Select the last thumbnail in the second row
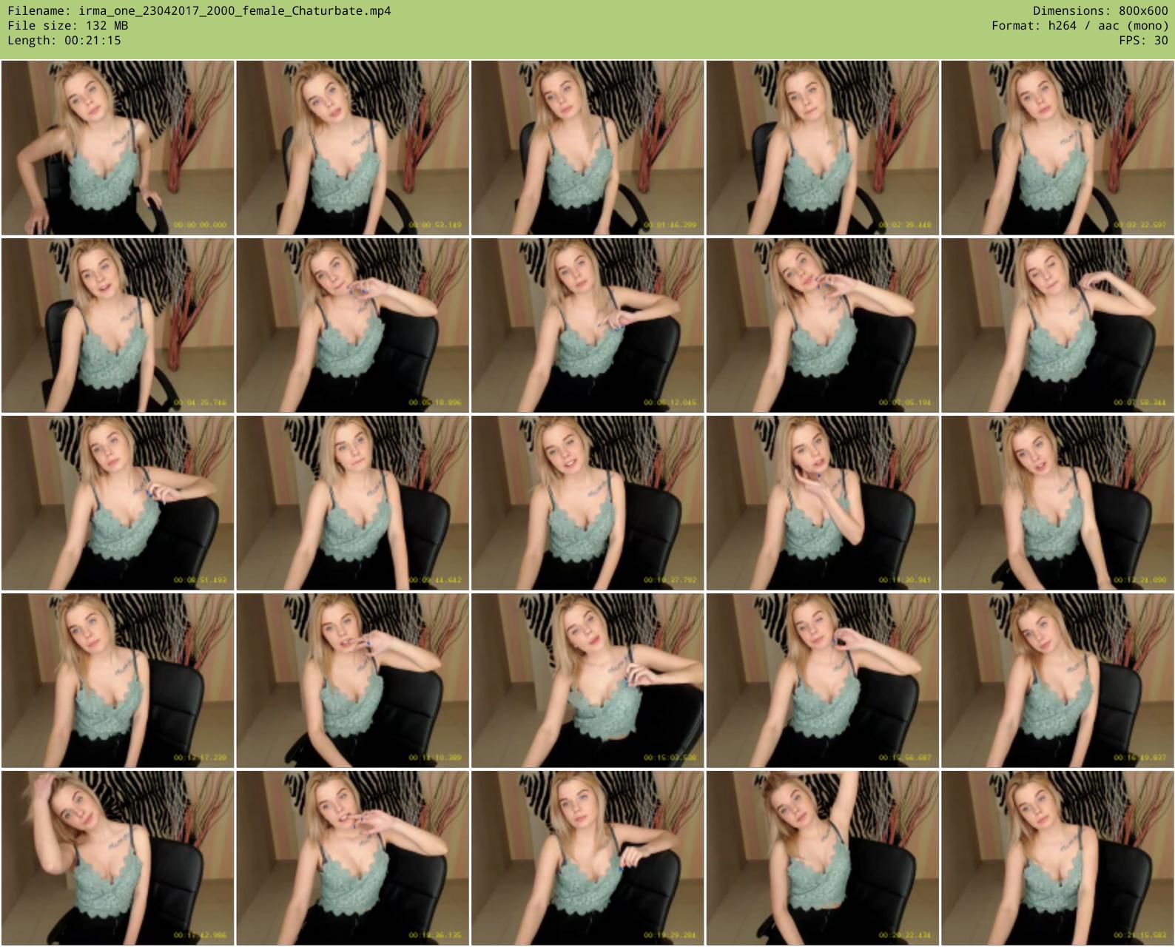Viewport: 1175px width, 947px height. click(1057, 326)
